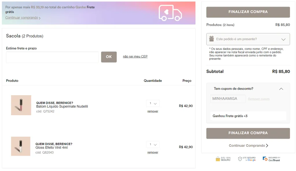
Task: Click the arrow beside Continuar Comprando
Action: (267, 146)
